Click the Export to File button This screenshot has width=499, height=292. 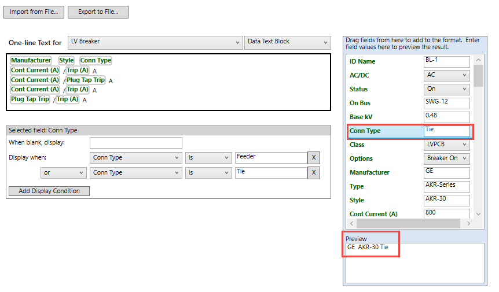click(x=98, y=12)
